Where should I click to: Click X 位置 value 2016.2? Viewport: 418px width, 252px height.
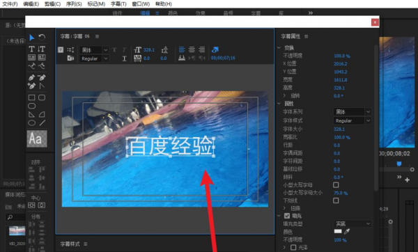coord(341,64)
